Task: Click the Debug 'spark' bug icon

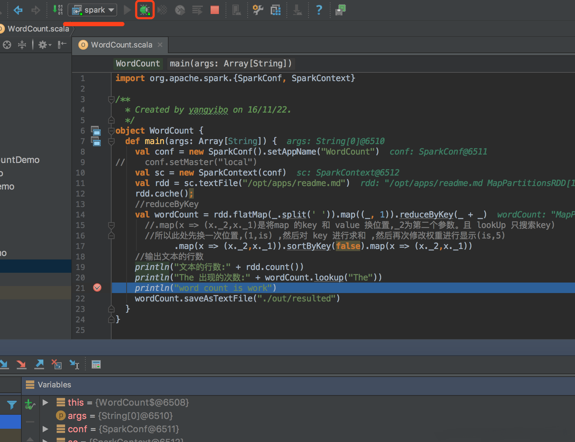Action: point(145,10)
